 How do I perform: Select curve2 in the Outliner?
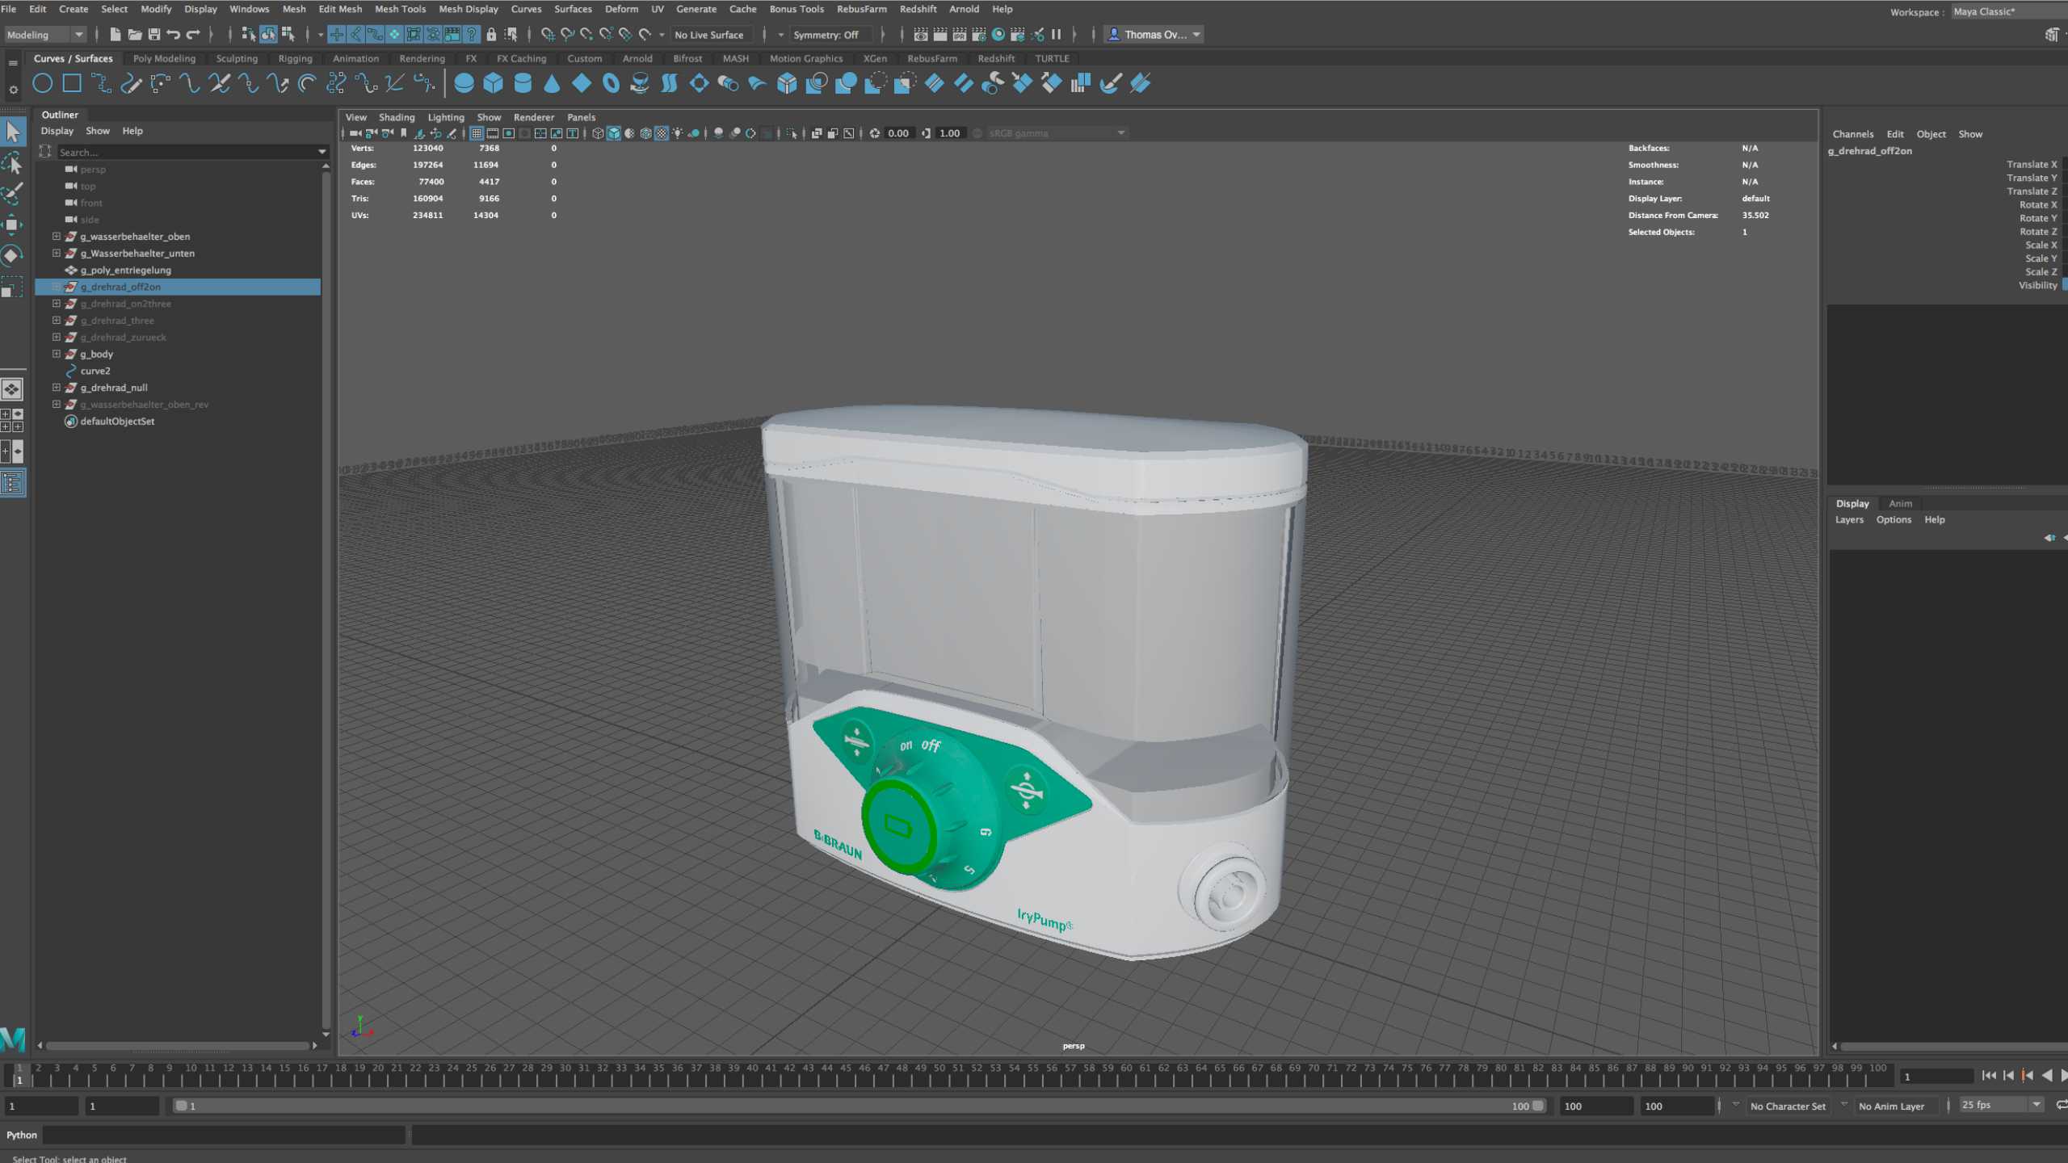95,372
